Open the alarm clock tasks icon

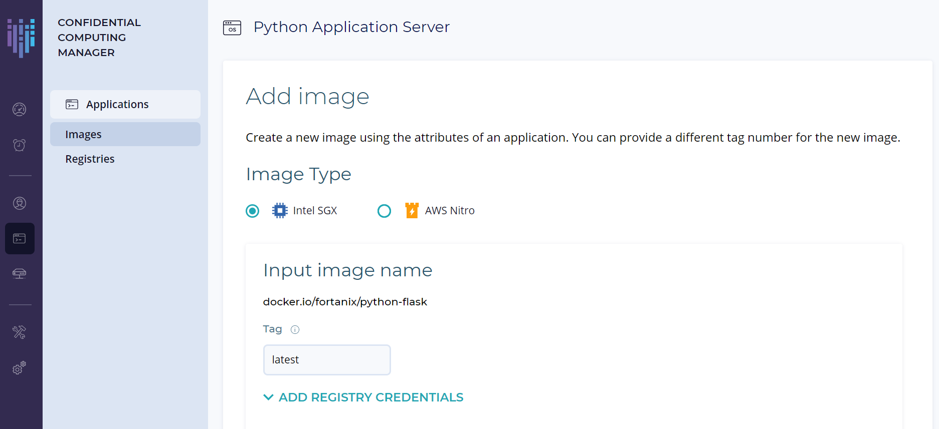[x=19, y=145]
